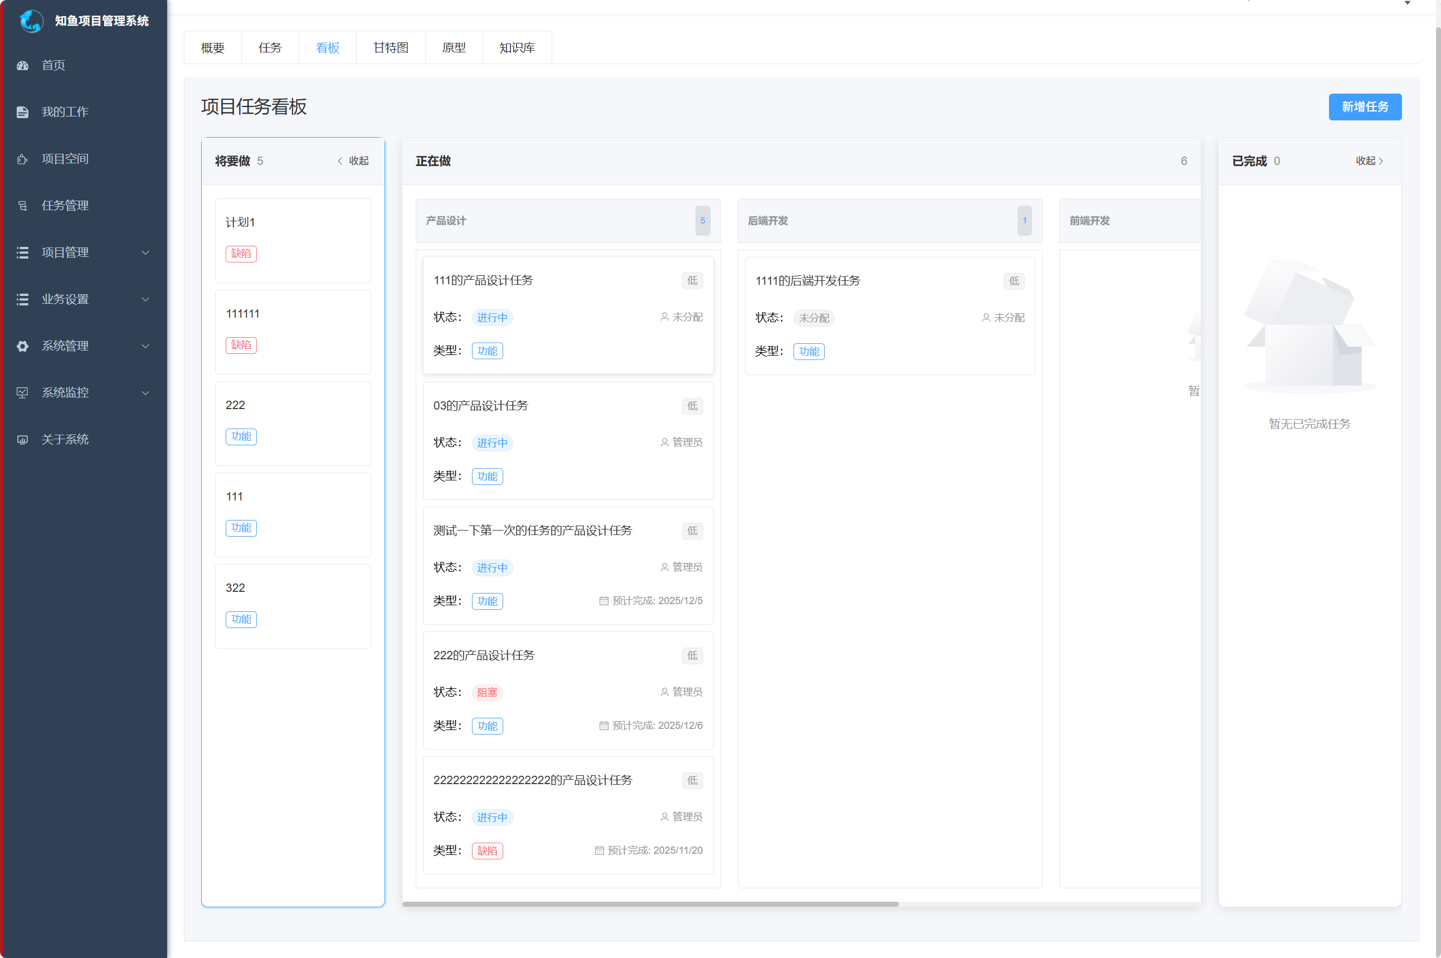Click the 系统管理 gear icon
Screen dimensions: 1441x958
click(x=23, y=347)
